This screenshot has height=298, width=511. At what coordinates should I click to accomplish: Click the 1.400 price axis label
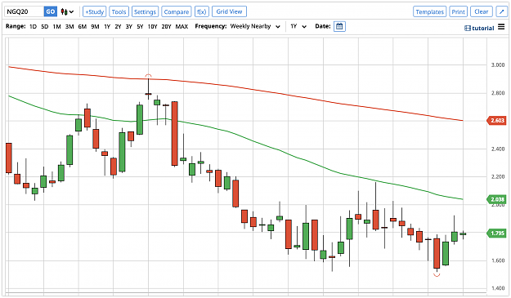coord(498,288)
